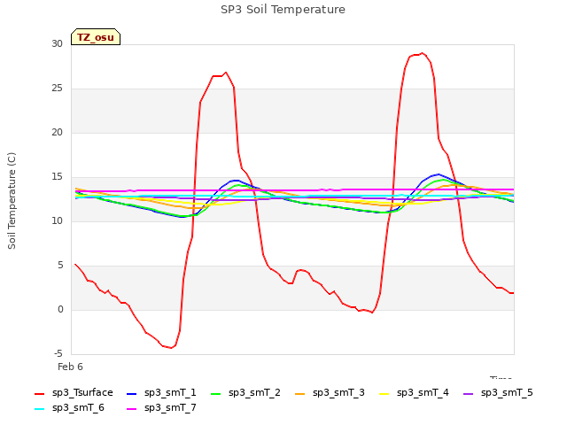The height and width of the screenshot is (425, 567).
Task: Click the orange sp3_smT_3 legend color marker
Action: 300,393
